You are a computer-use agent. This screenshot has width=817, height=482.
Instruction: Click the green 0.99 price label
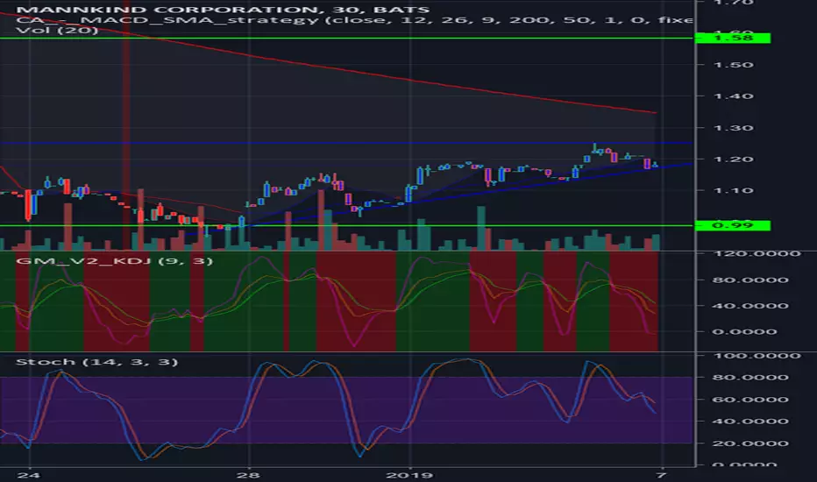pos(733,225)
